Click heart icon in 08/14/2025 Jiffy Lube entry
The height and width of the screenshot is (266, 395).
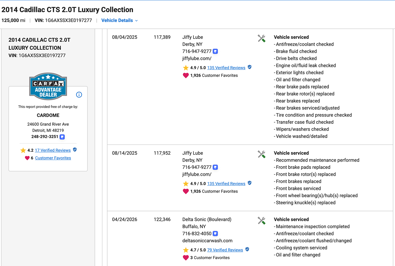[x=186, y=191]
